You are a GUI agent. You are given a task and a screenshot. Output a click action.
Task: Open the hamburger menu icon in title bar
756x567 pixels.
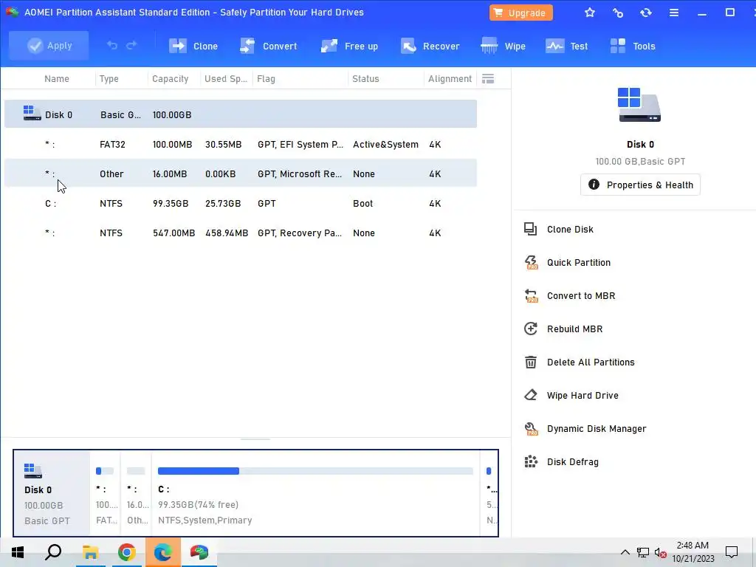pyautogui.click(x=674, y=13)
